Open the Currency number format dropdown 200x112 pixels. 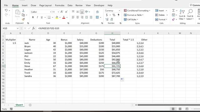click(x=119, y=11)
